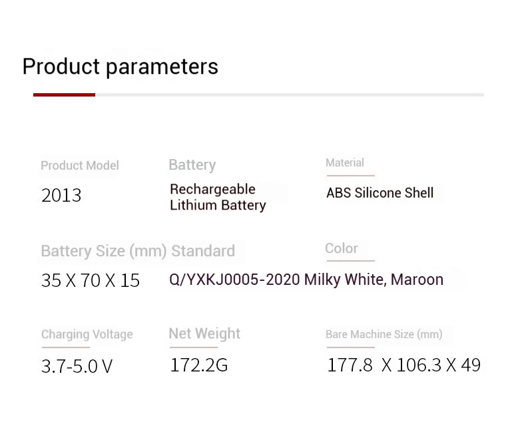Select the Color label
Screen dimensions: 526x434
(x=342, y=248)
